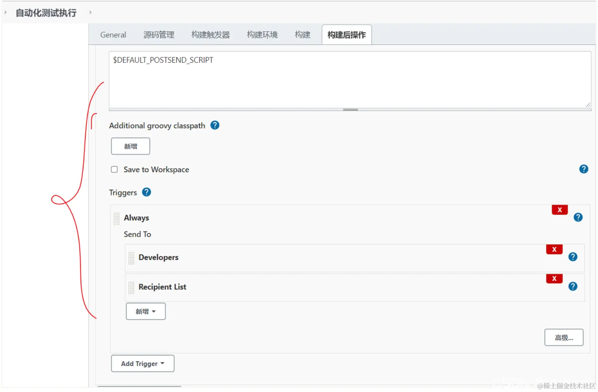
Task: Select the 构建后操作 tab
Action: pos(347,35)
